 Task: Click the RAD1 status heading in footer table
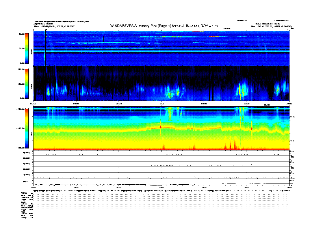coord(24,202)
